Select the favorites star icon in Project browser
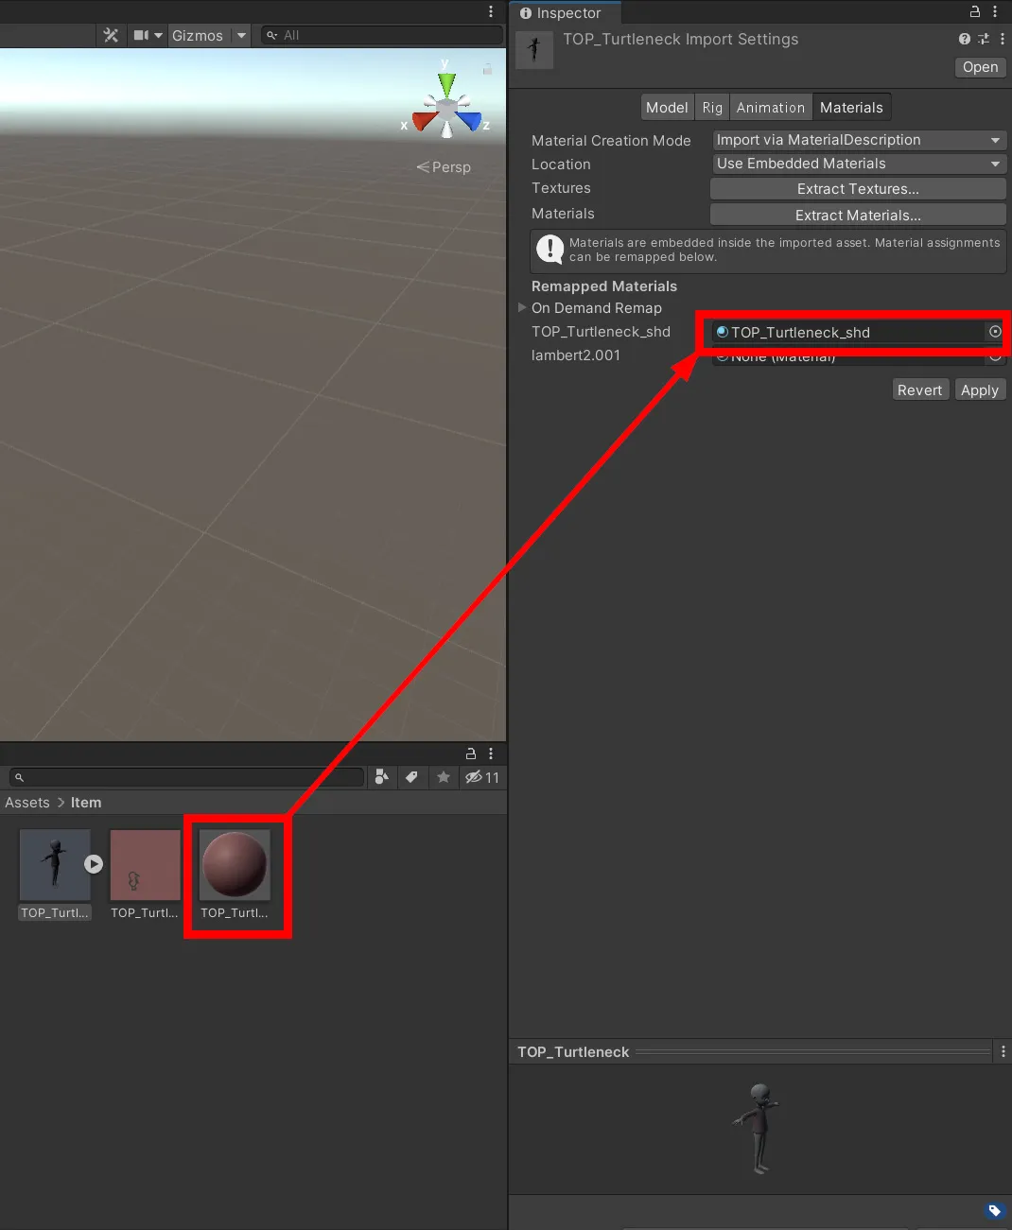This screenshot has width=1012, height=1230. pos(444,777)
